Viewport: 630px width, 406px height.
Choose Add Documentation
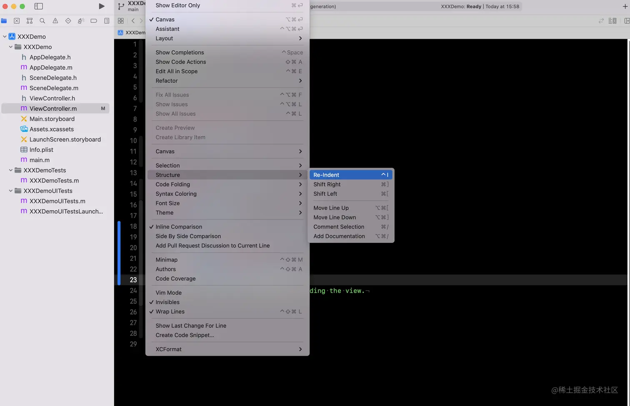point(351,236)
